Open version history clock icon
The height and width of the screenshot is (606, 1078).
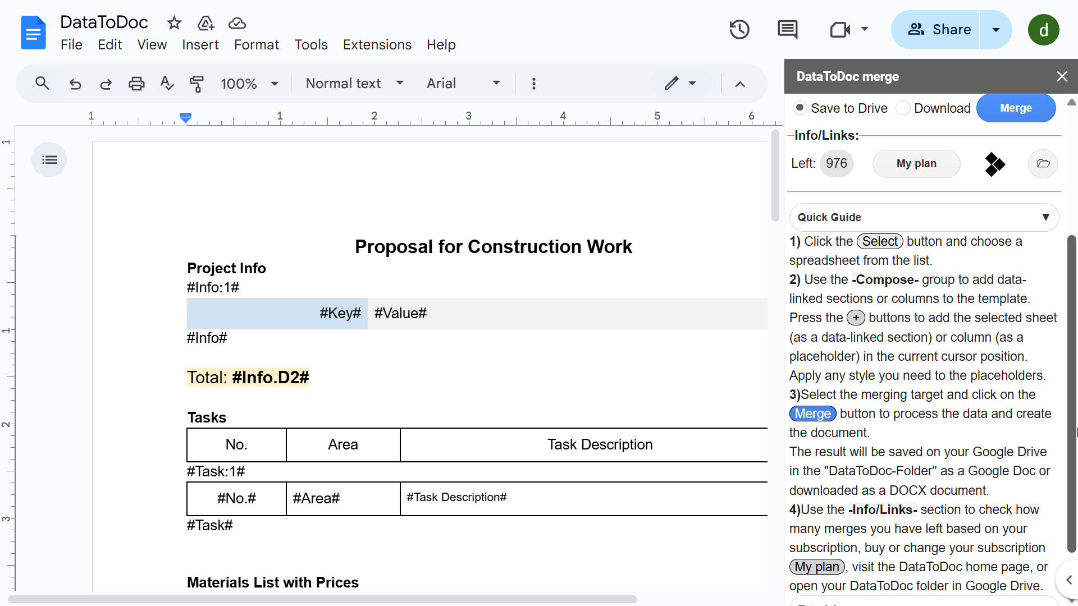pyautogui.click(x=739, y=30)
